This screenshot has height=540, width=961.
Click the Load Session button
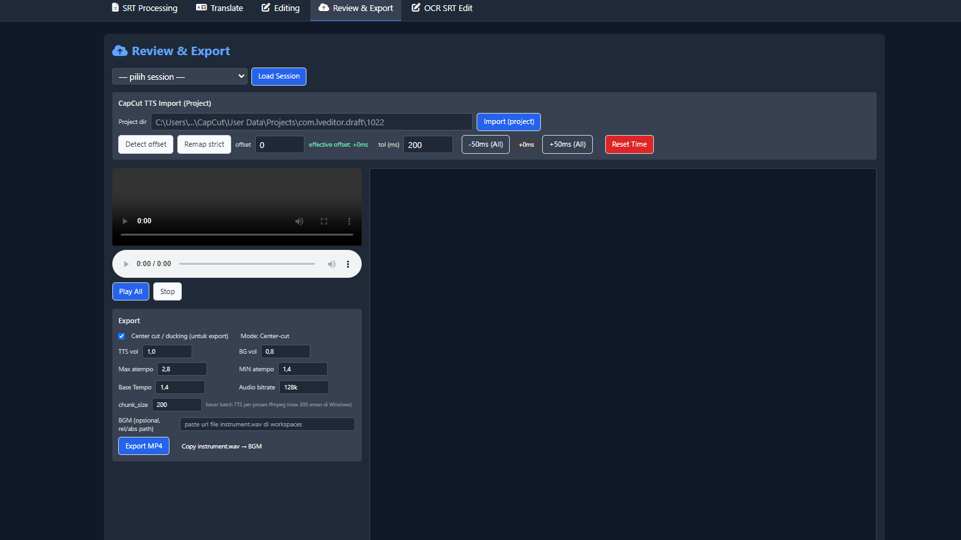tap(279, 77)
